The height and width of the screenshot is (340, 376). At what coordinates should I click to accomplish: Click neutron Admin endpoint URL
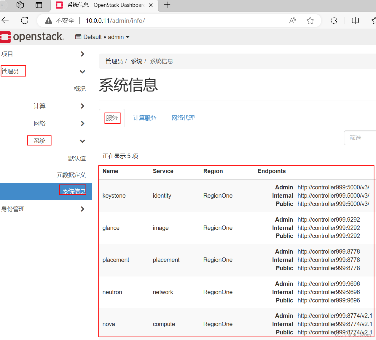tap(329, 284)
